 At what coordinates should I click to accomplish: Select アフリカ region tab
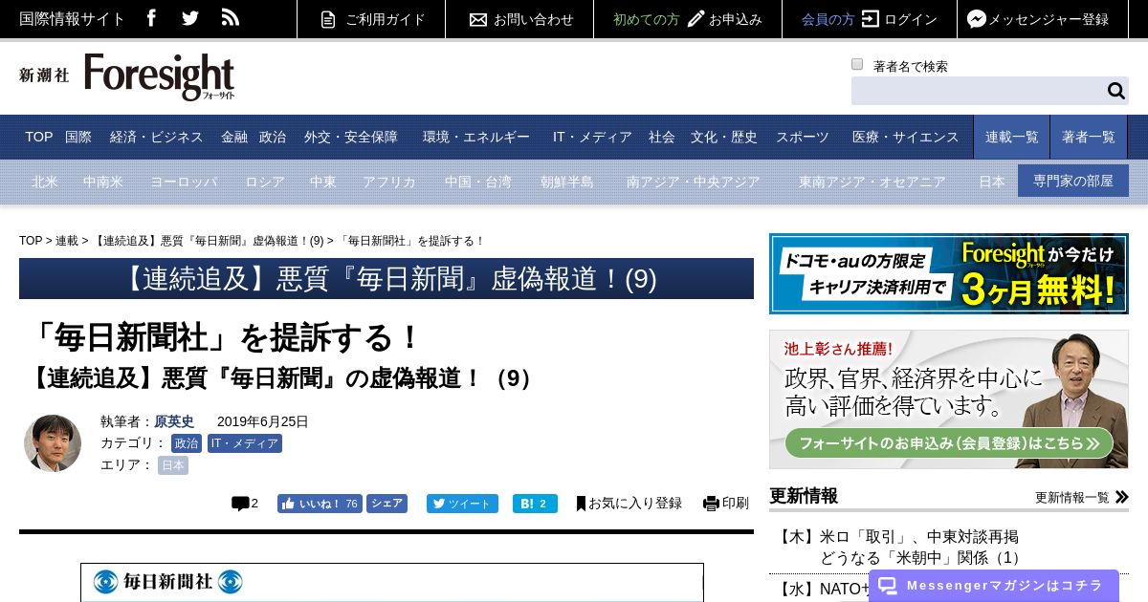[389, 182]
